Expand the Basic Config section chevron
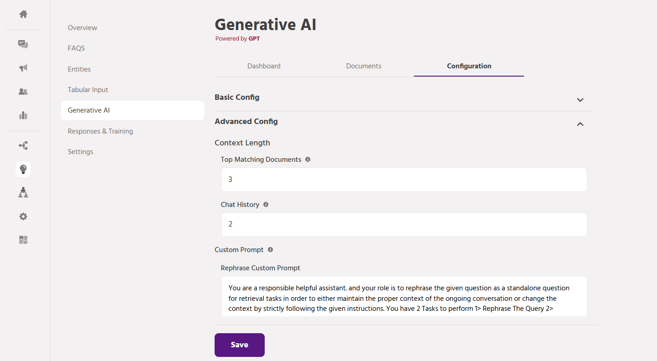 click(580, 100)
